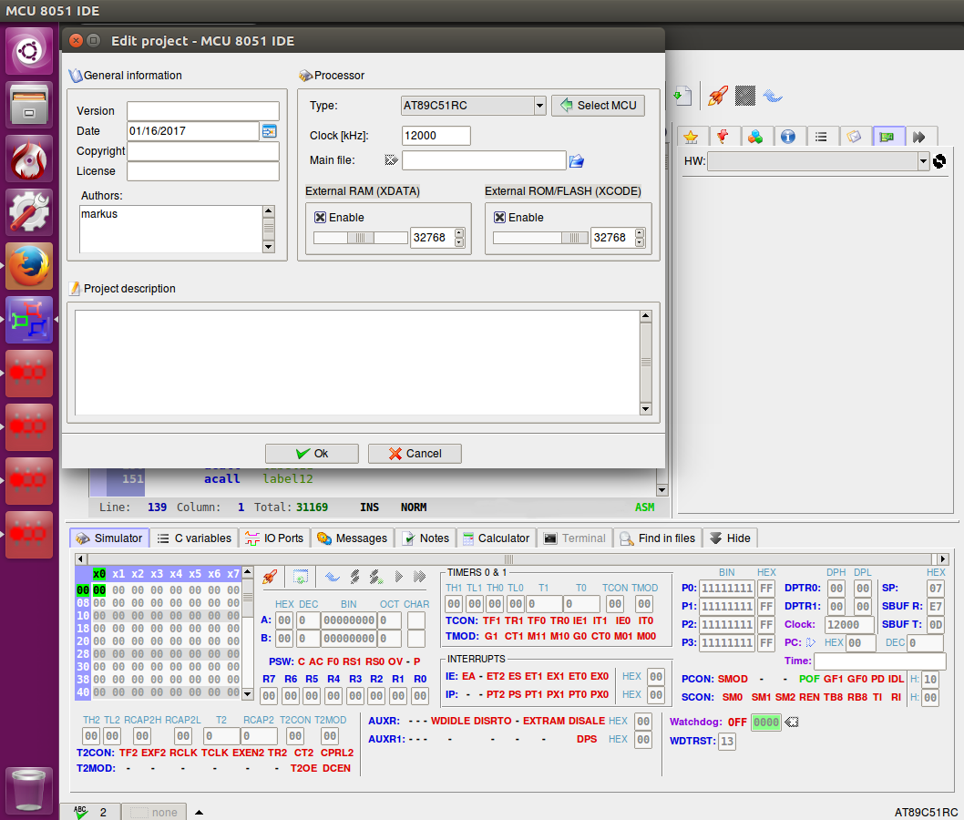
Task: Click the Select MCU button
Action: click(x=599, y=106)
